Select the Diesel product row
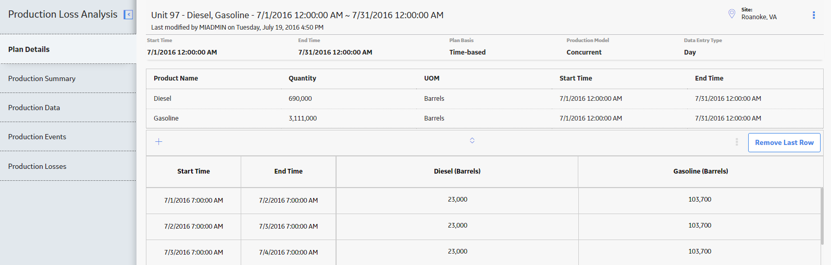Screen dimensions: 831x265 163,98
